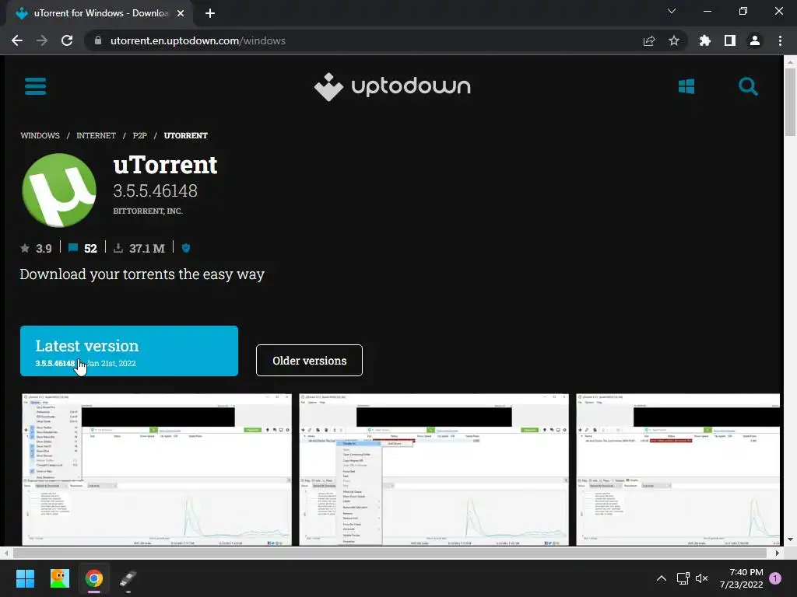
Task: Click the site lock icon
Action: tap(98, 40)
